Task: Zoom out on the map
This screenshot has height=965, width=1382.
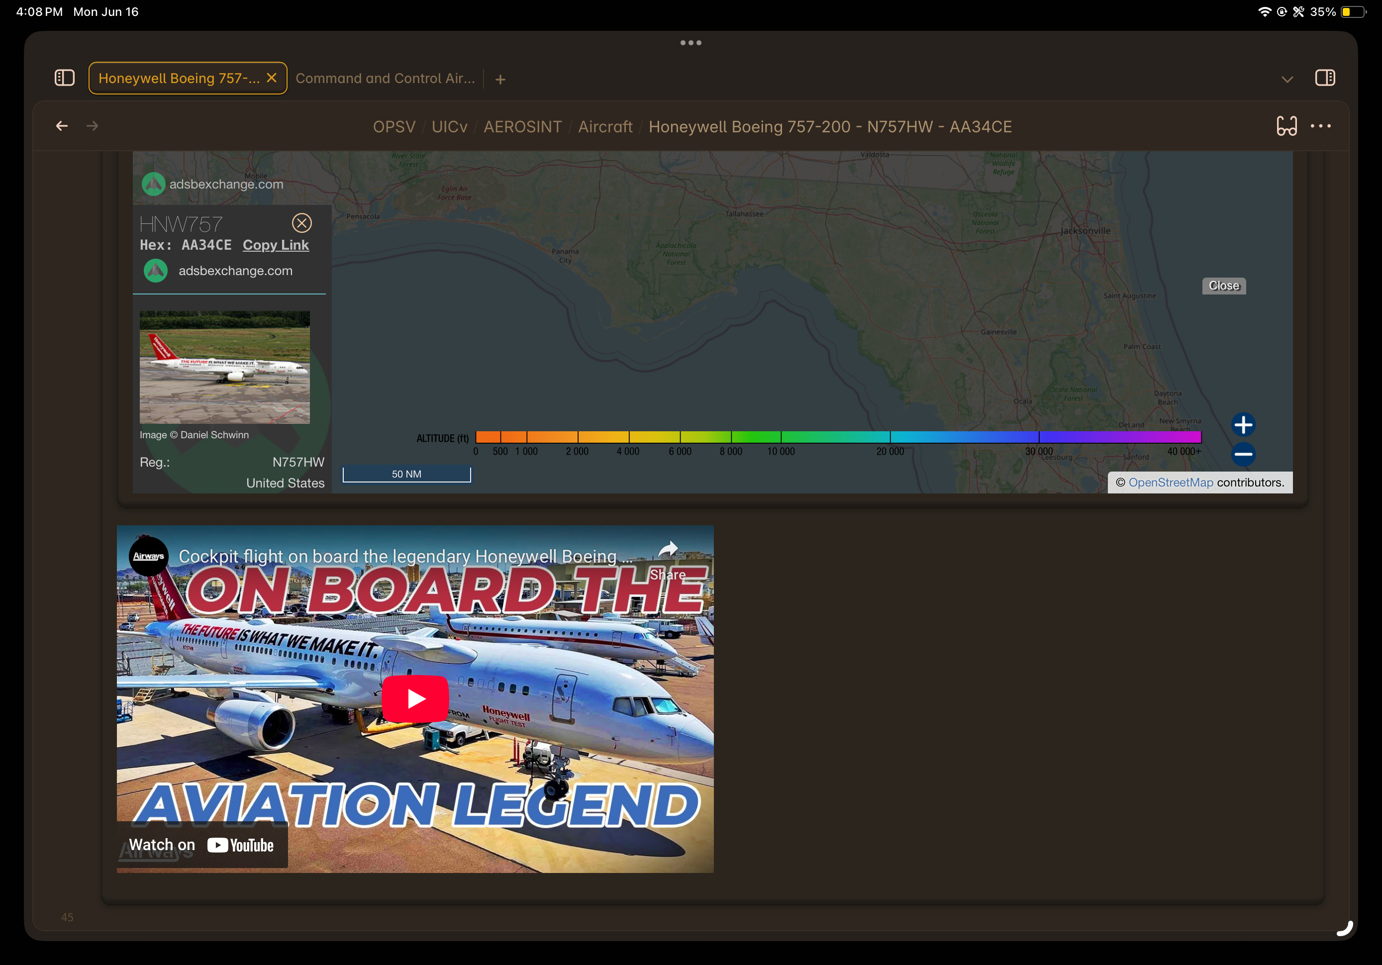Action: tap(1243, 454)
